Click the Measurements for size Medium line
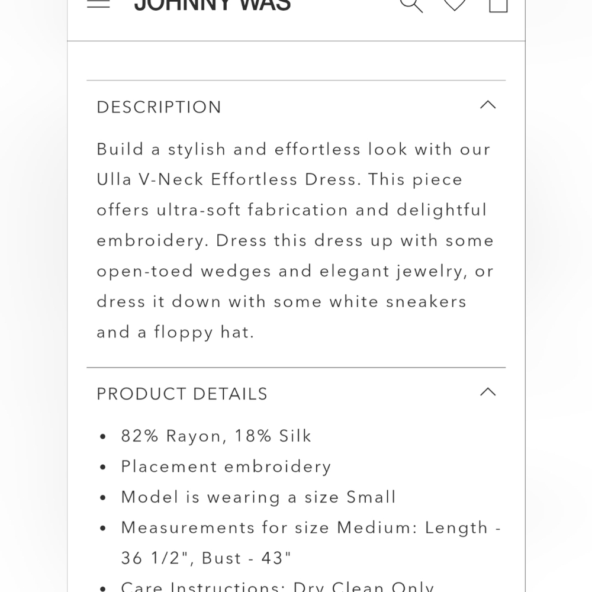 click(x=311, y=528)
